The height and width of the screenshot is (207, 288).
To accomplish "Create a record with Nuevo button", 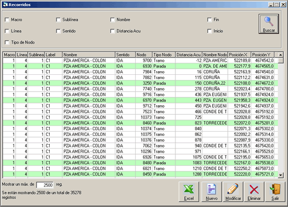I will [x=212, y=192].
